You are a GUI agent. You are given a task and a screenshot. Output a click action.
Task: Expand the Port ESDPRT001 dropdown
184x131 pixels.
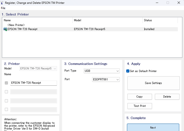tap(106, 80)
